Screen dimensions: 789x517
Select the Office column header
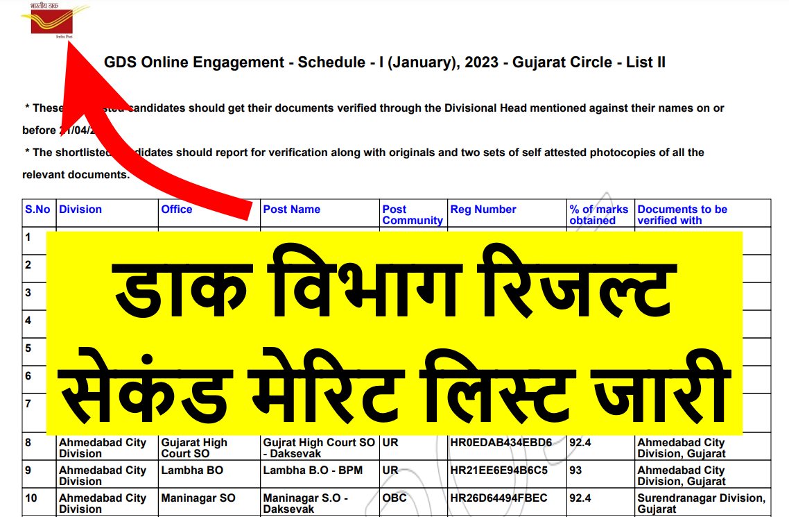click(177, 210)
